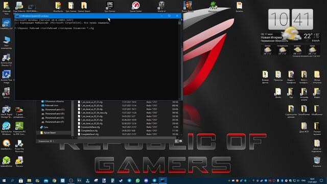This screenshot has height=184, width=327.
Task: Open the SnowRunner desktop folder
Action: (304, 110)
